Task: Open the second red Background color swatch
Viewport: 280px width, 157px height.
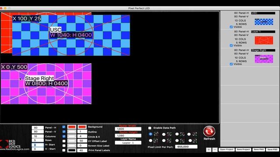Action: (82, 127)
